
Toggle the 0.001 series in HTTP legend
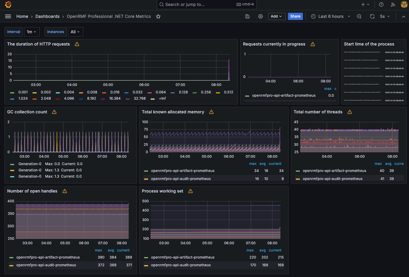pos(23,92)
